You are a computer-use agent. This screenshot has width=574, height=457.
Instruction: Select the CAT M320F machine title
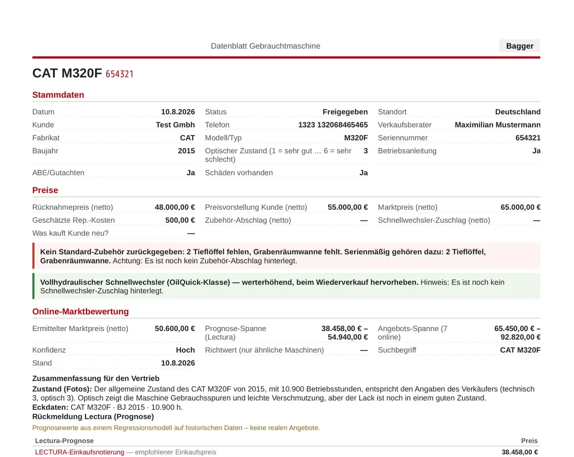67,73
